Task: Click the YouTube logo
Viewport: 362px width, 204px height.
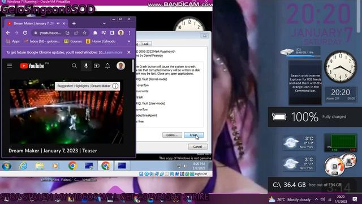Action: click(32, 66)
